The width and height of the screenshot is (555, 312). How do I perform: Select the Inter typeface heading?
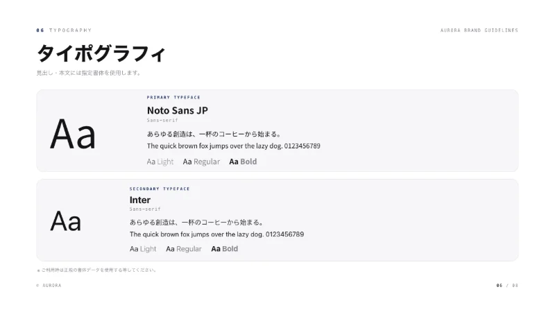click(140, 200)
